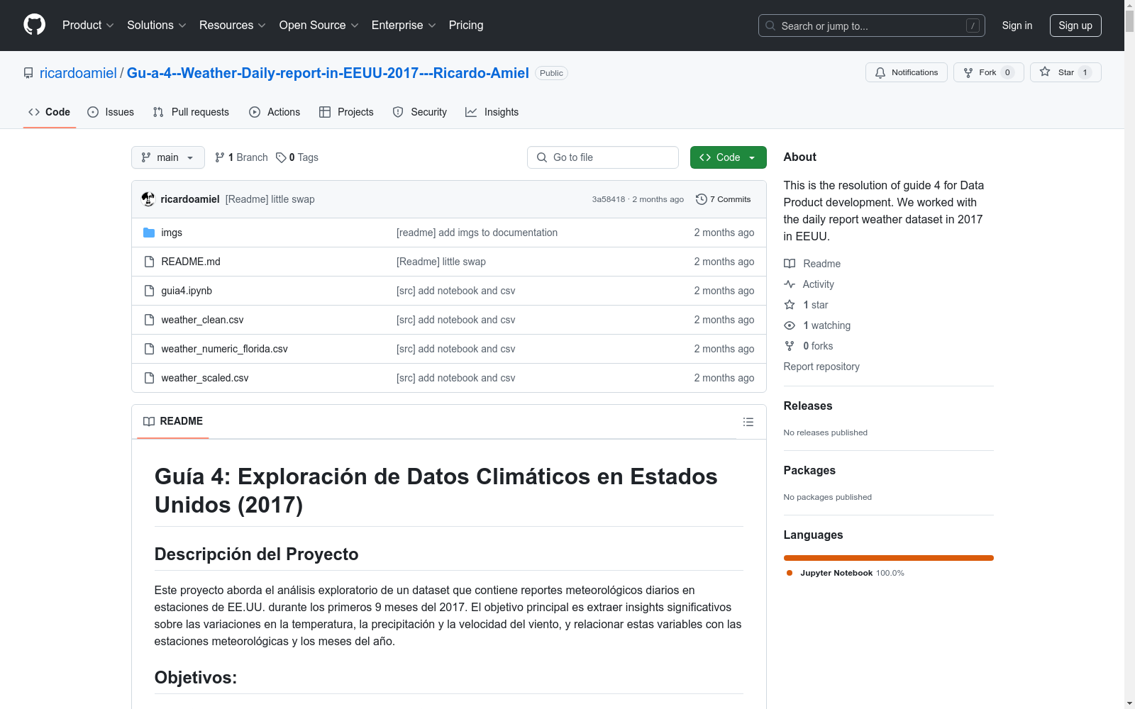Expand the Solutions menu
The width and height of the screenshot is (1135, 709).
(x=157, y=25)
